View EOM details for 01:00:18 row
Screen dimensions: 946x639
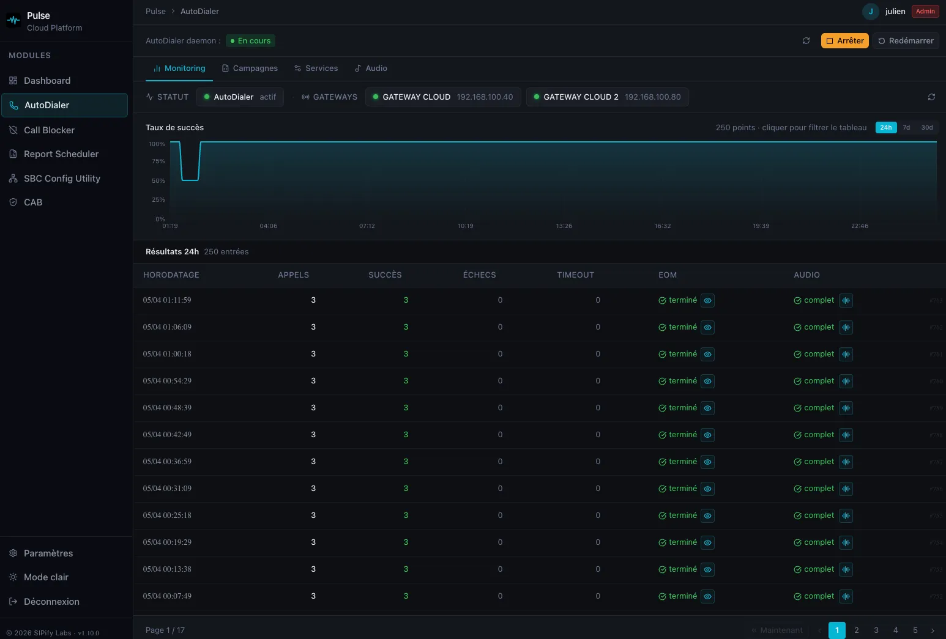[x=707, y=355]
